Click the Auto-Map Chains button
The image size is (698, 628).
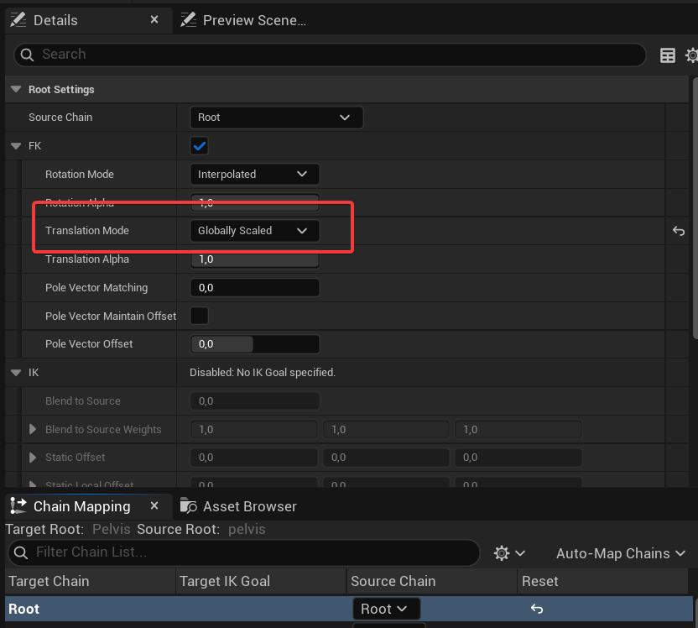pyautogui.click(x=620, y=553)
